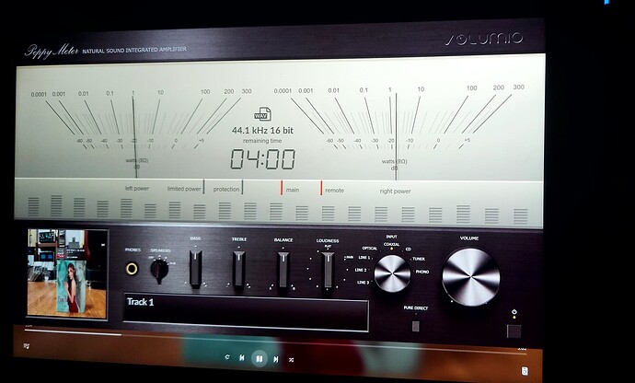635x383 pixels.
Task: Click the Track 1 title display
Action: 246,311
